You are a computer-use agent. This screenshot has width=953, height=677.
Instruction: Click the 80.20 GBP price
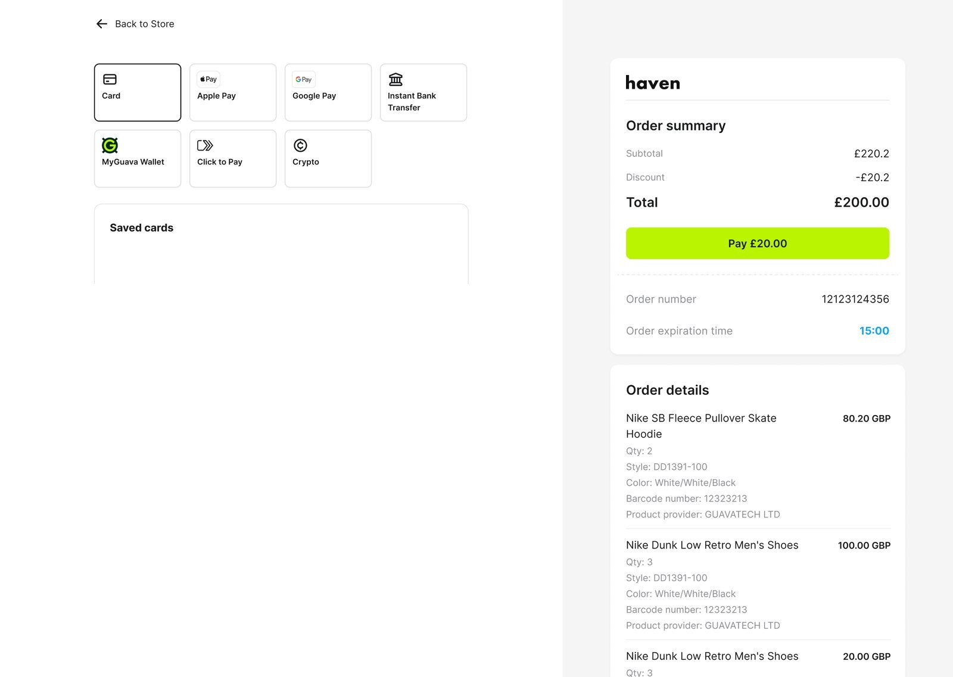pos(867,419)
